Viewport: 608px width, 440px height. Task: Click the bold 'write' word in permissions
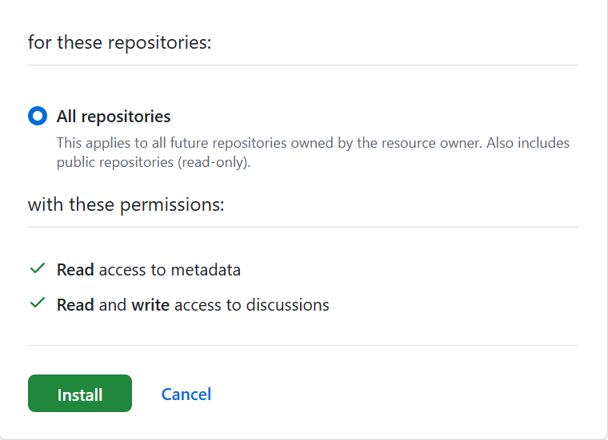[x=150, y=305]
